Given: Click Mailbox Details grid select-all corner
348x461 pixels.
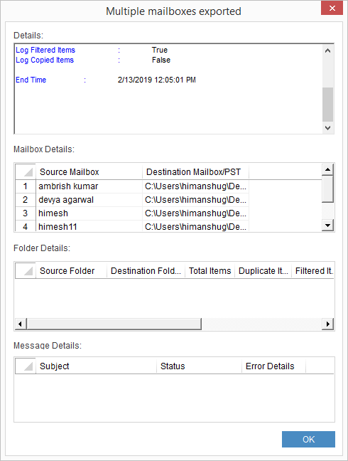Looking at the screenshot, I should click(x=26, y=171).
